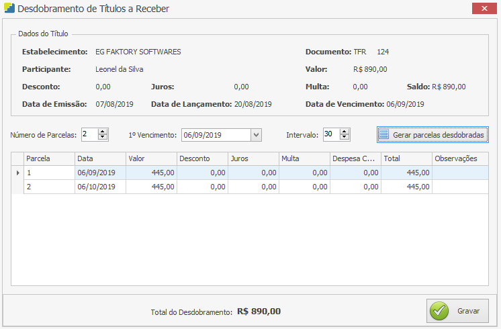
Task: Click the Data column header
Action: (x=100, y=158)
